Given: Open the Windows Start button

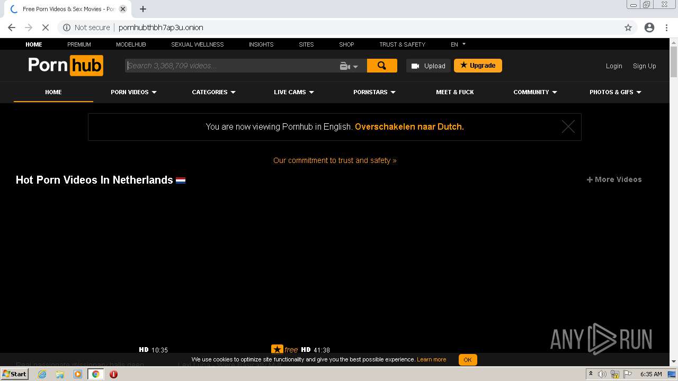Looking at the screenshot, I should tap(15, 374).
